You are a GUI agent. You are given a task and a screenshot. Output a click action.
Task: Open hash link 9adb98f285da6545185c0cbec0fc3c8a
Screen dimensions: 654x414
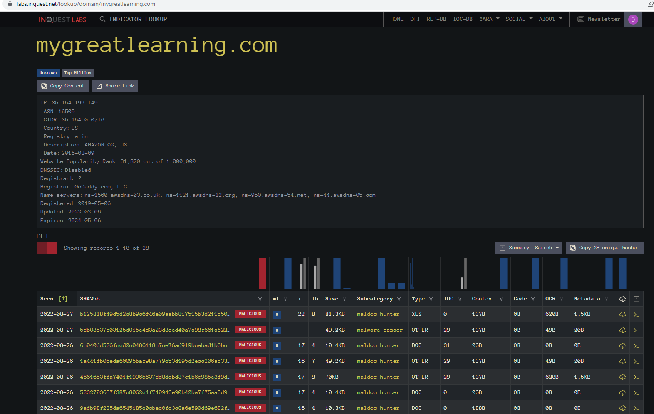click(x=155, y=409)
